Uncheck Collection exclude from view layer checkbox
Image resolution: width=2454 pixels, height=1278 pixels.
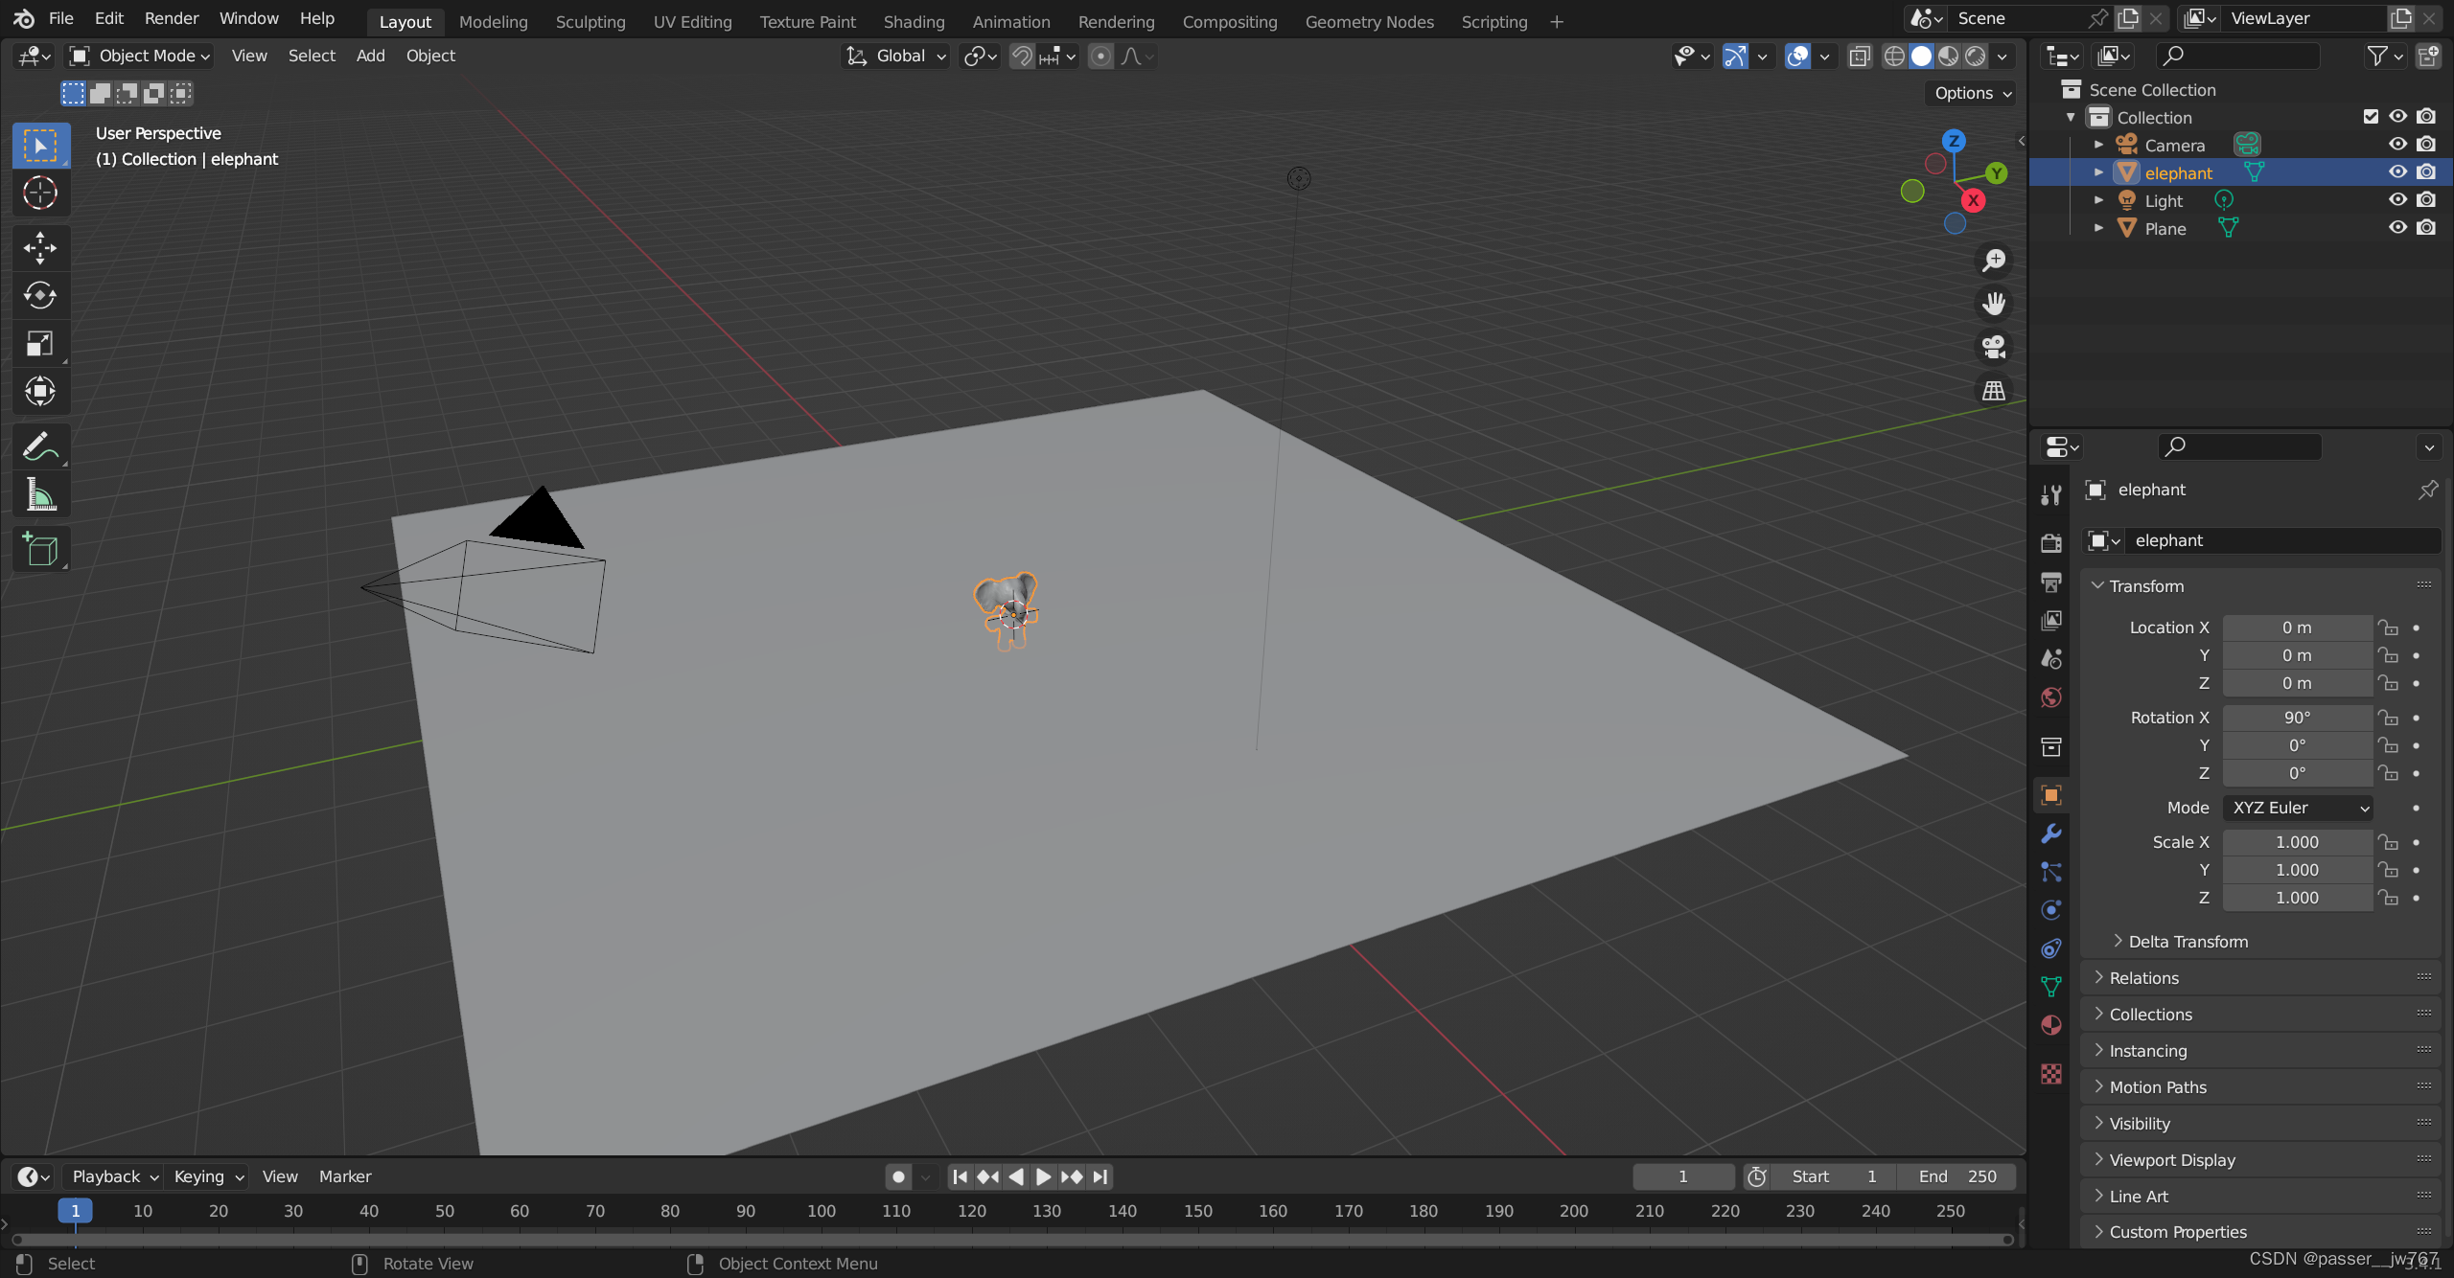coord(2371,117)
